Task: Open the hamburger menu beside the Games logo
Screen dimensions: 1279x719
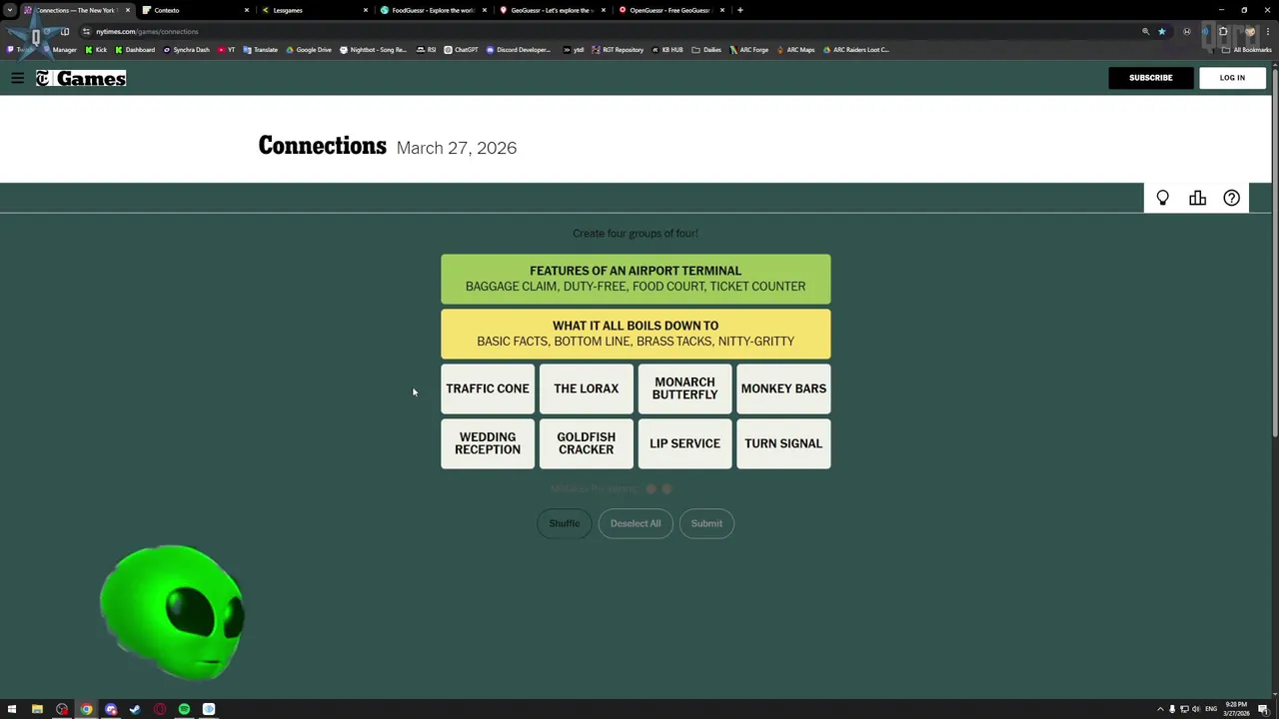Action: coord(17,78)
